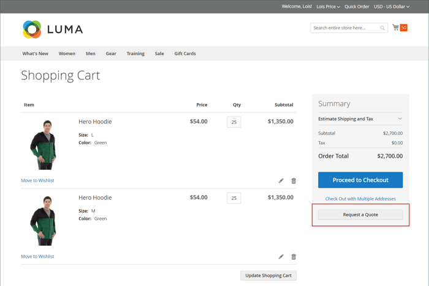The image size is (429, 286).
Task: Delete the size L Hero Hoodie item
Action: point(294,181)
